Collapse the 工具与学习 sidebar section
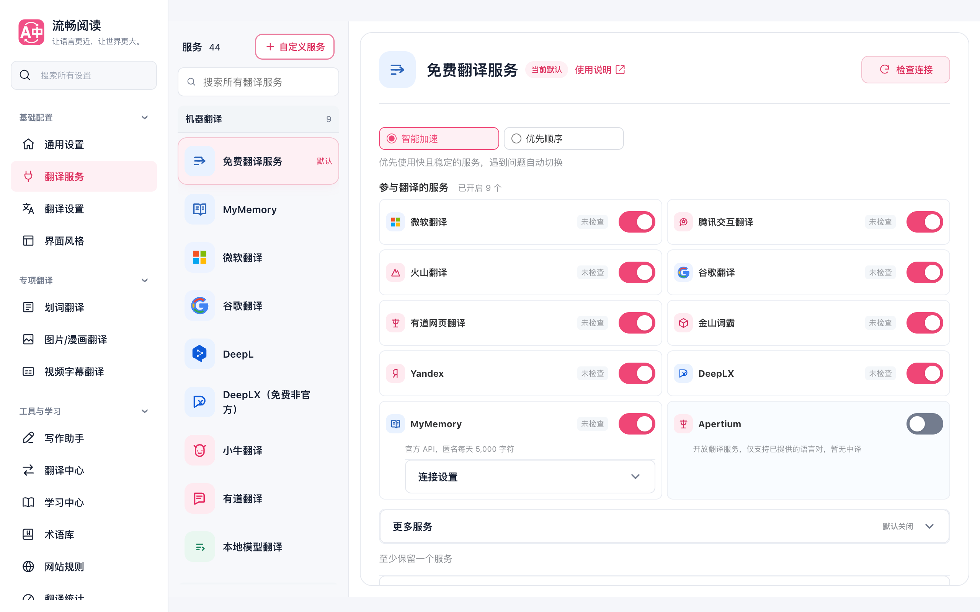Image resolution: width=980 pixels, height=612 pixels. (x=84, y=411)
